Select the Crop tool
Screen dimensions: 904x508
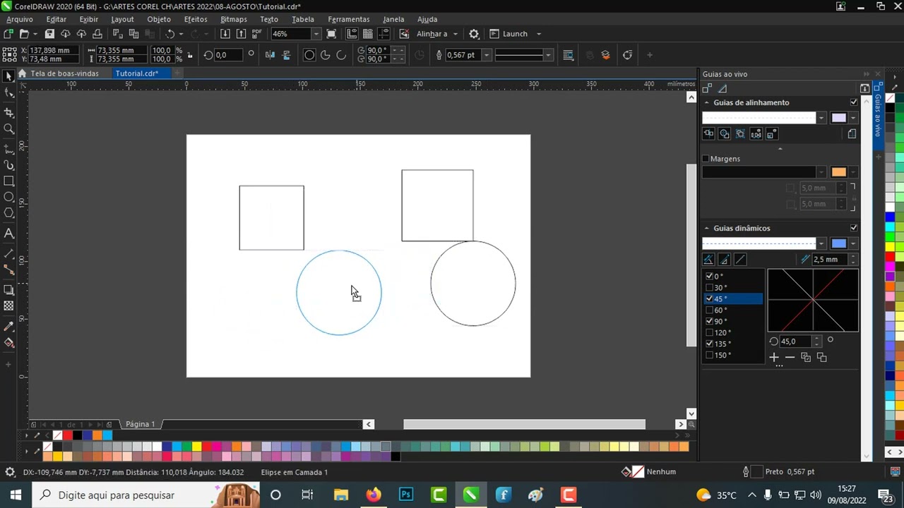(9, 113)
